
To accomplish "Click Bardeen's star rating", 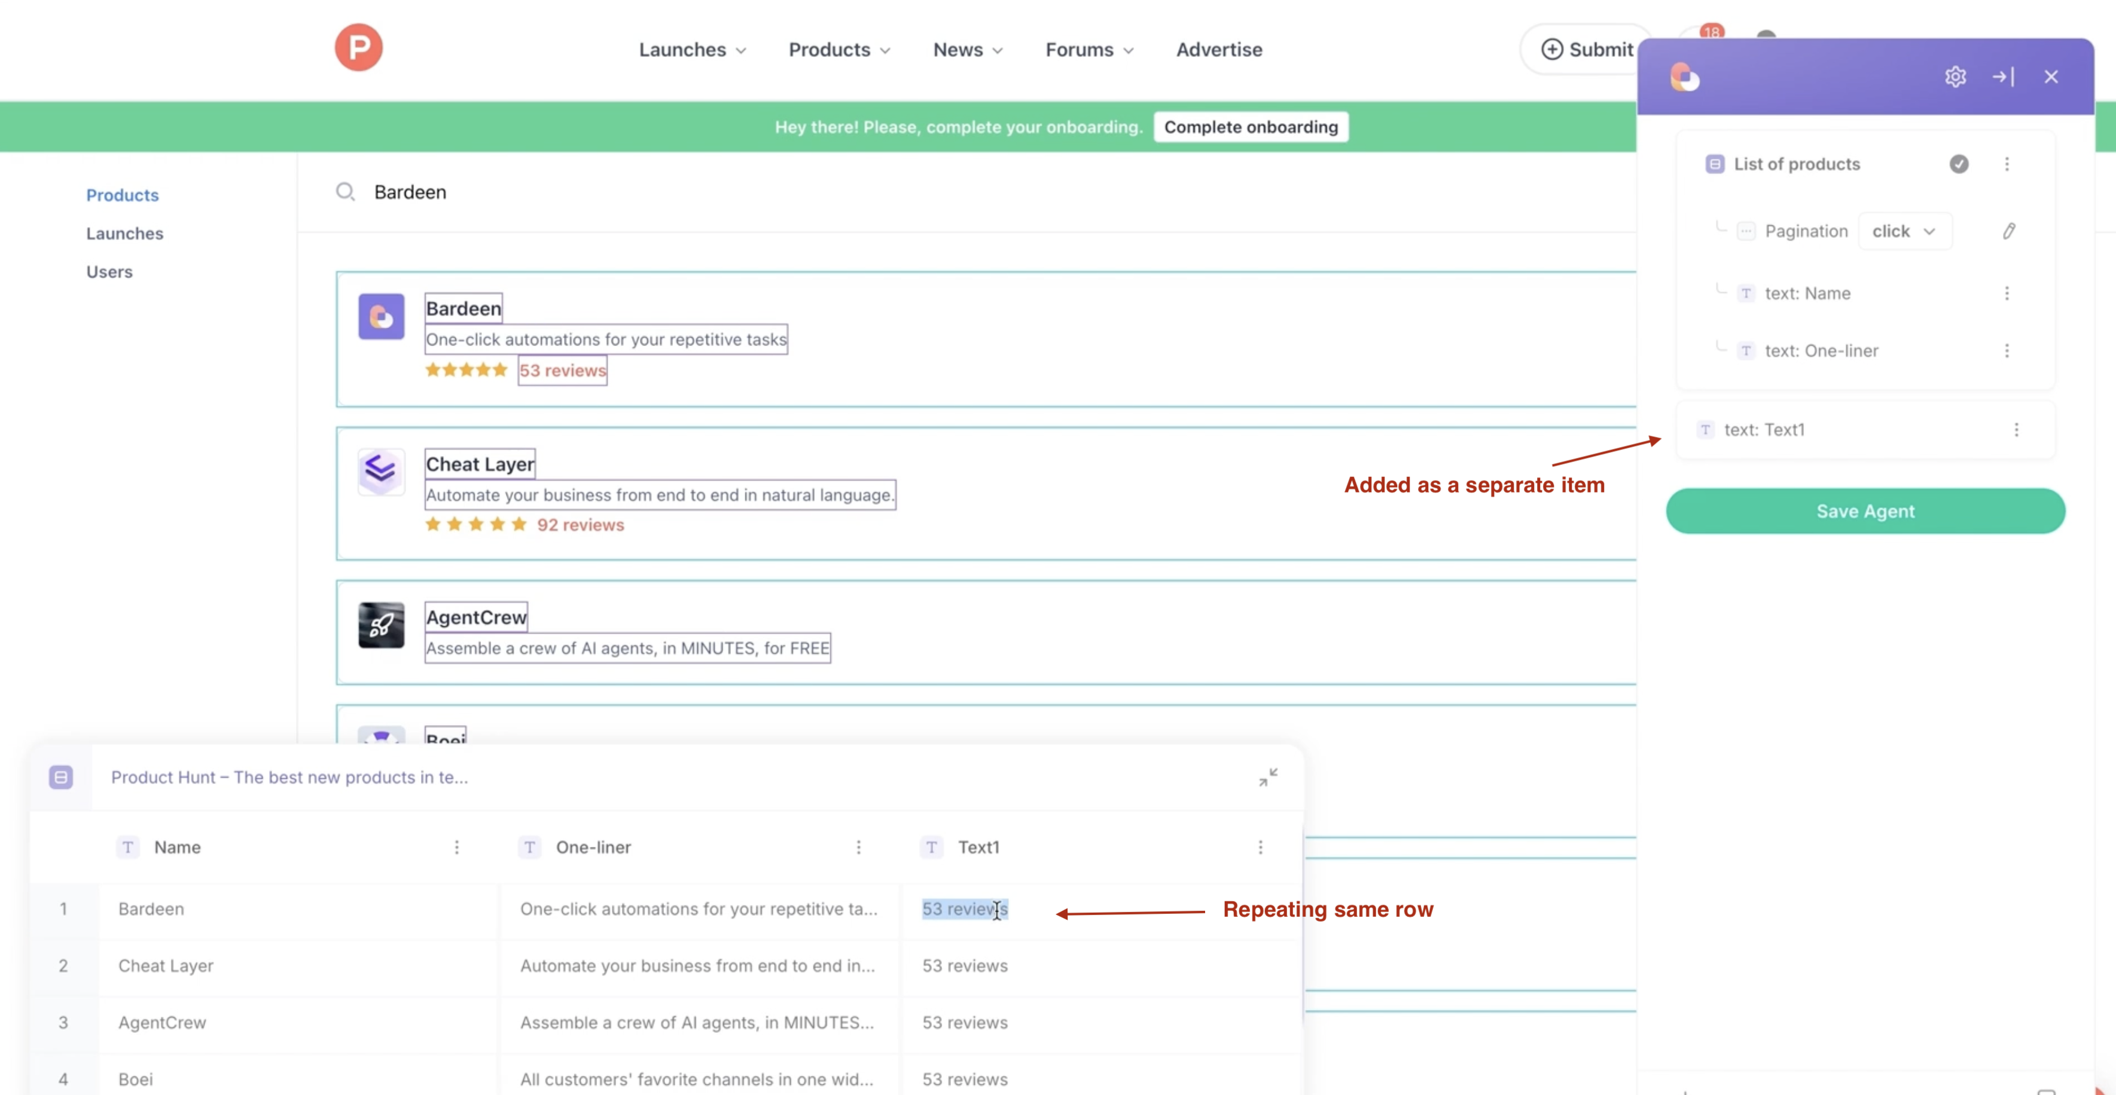I will point(466,370).
